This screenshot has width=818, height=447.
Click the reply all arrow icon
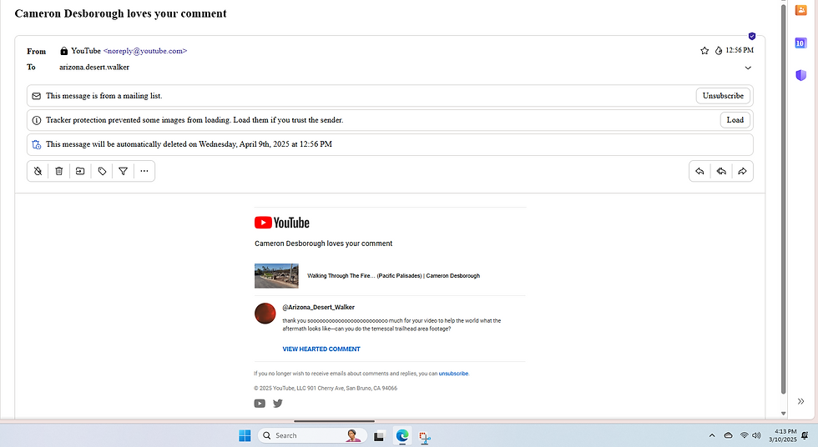(721, 171)
